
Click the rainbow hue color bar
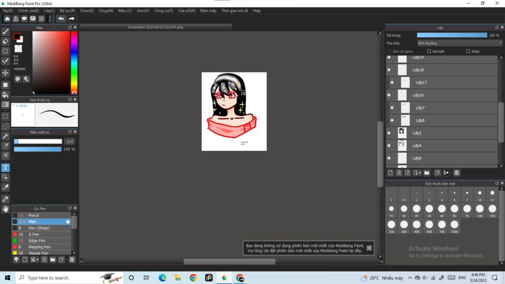(73, 63)
